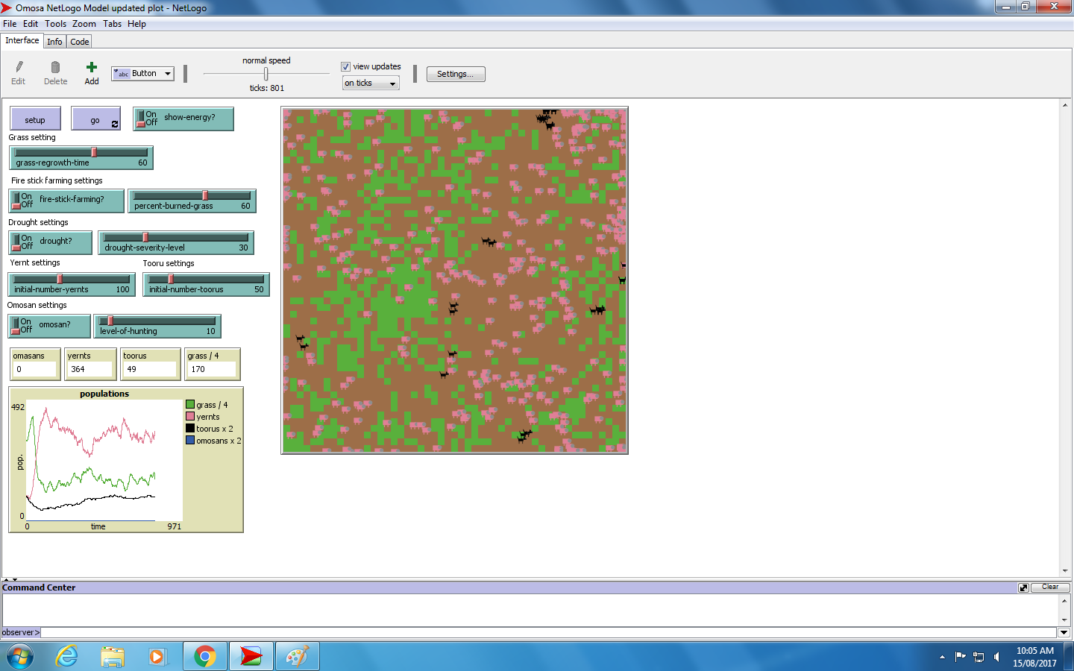Click the interface vertical scrollbar down arrow
Screen dimensions: 1074x671
coord(1065,570)
